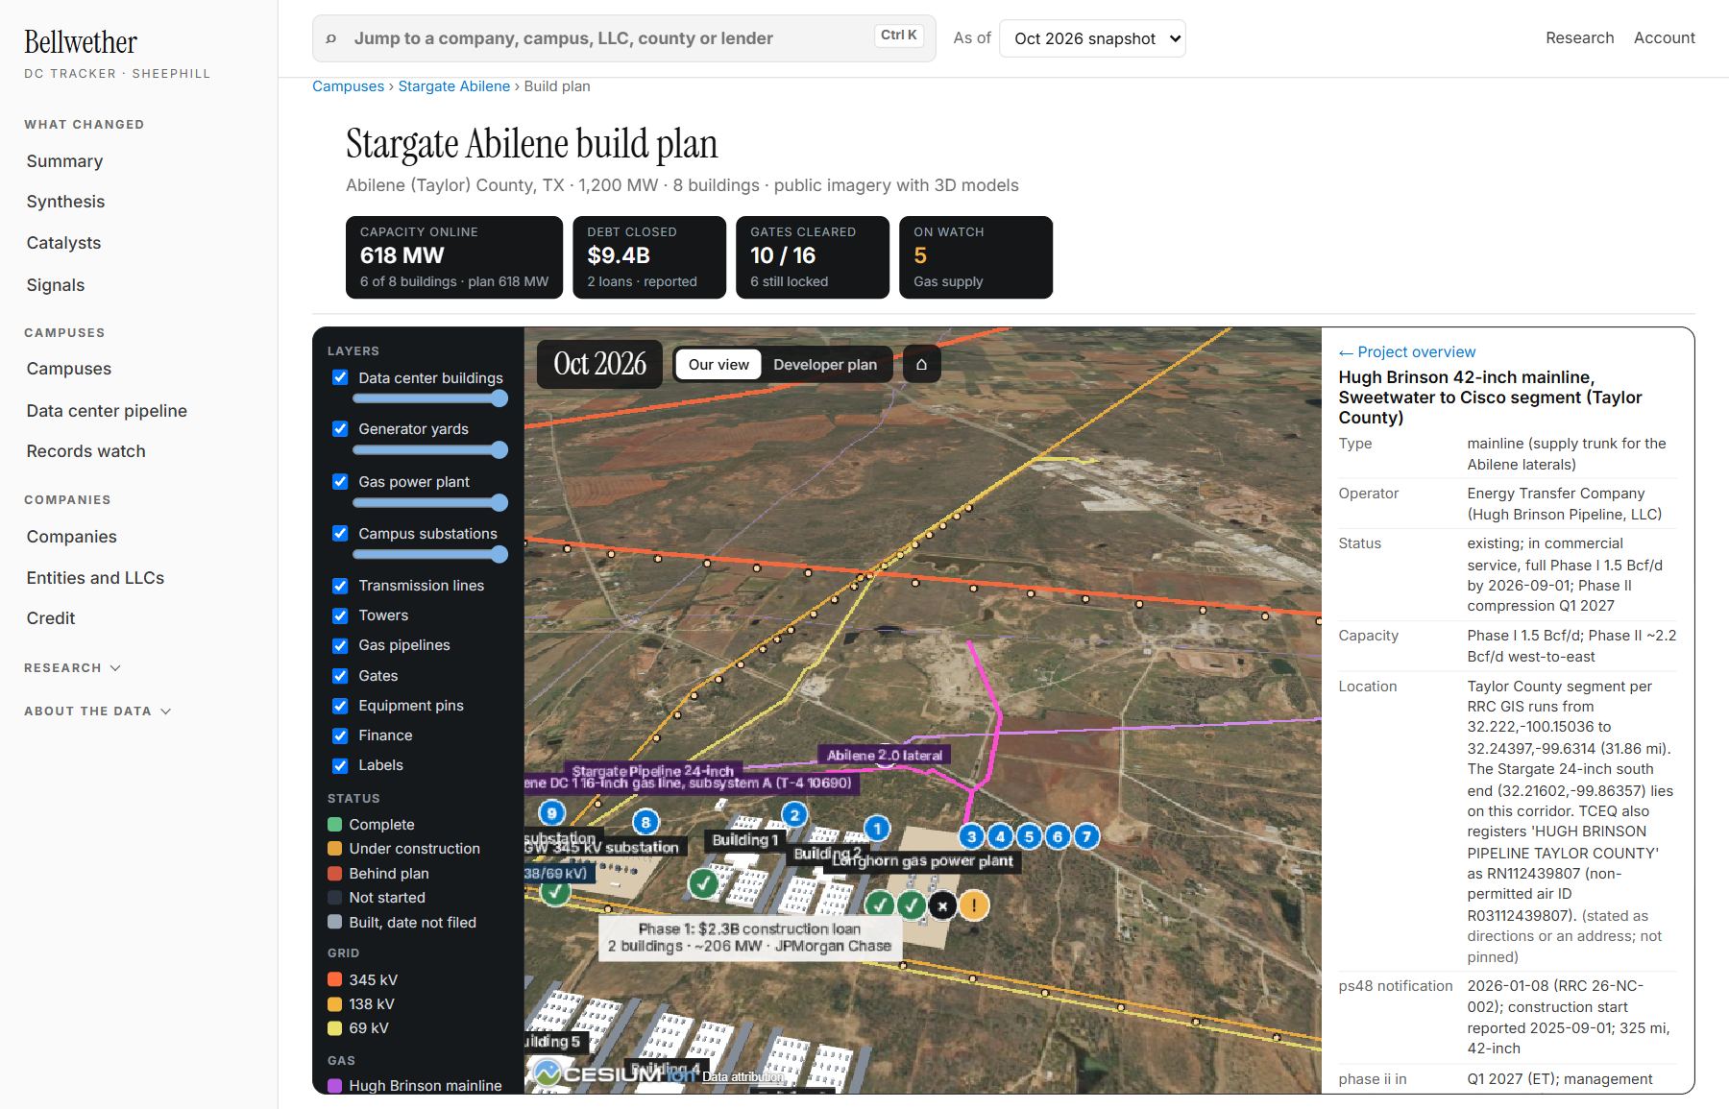Viewport: 1729px width, 1109px height.
Task: Click the blue pin numbered 8
Action: tap(645, 822)
